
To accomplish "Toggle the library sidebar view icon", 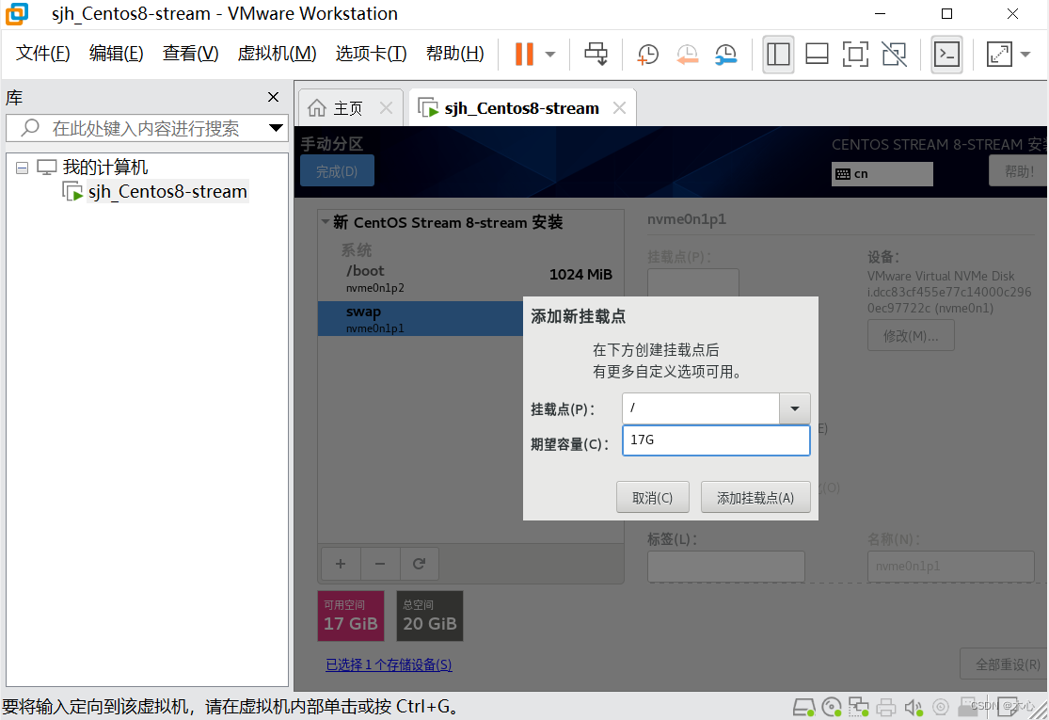I will (778, 55).
